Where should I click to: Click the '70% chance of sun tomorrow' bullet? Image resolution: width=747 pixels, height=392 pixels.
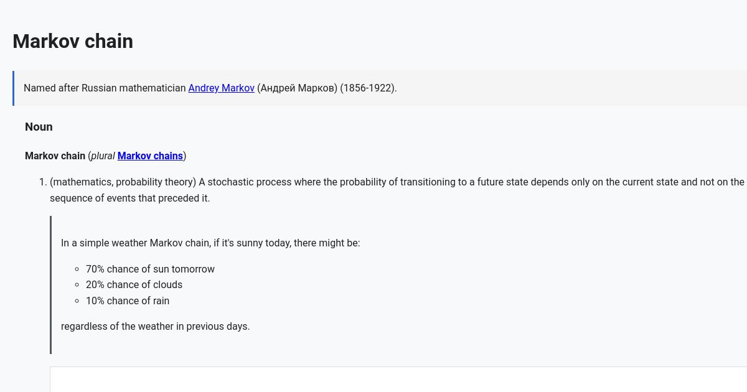click(150, 269)
